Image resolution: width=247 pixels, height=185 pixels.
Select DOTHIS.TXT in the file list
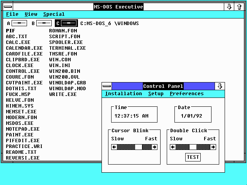pos(21,89)
